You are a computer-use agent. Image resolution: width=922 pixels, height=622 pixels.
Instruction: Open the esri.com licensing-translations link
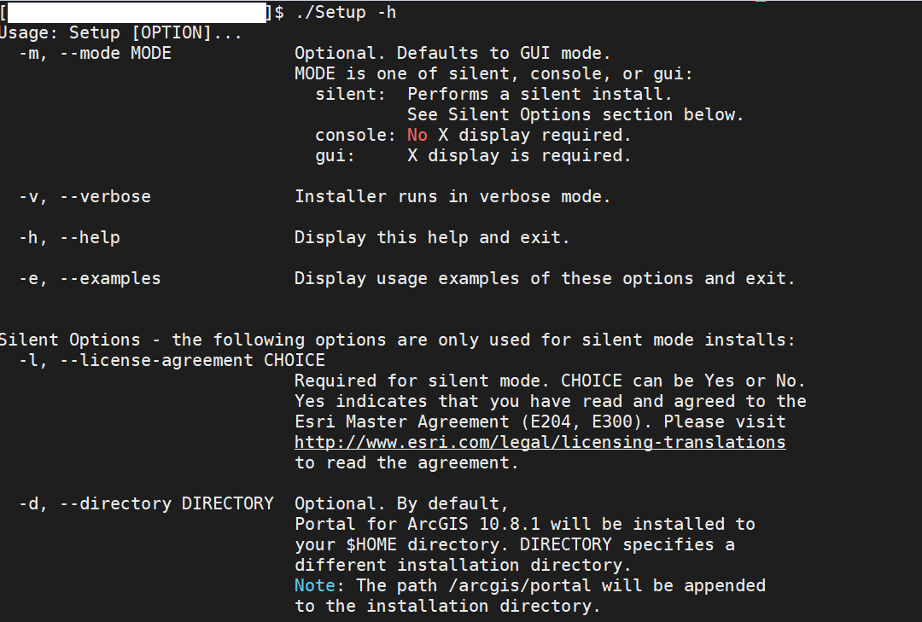click(540, 442)
